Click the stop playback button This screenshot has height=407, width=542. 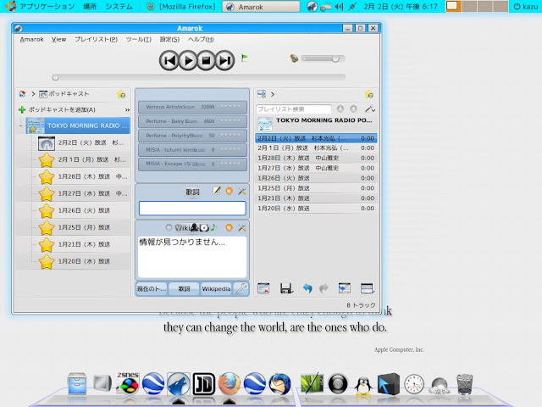click(x=207, y=60)
